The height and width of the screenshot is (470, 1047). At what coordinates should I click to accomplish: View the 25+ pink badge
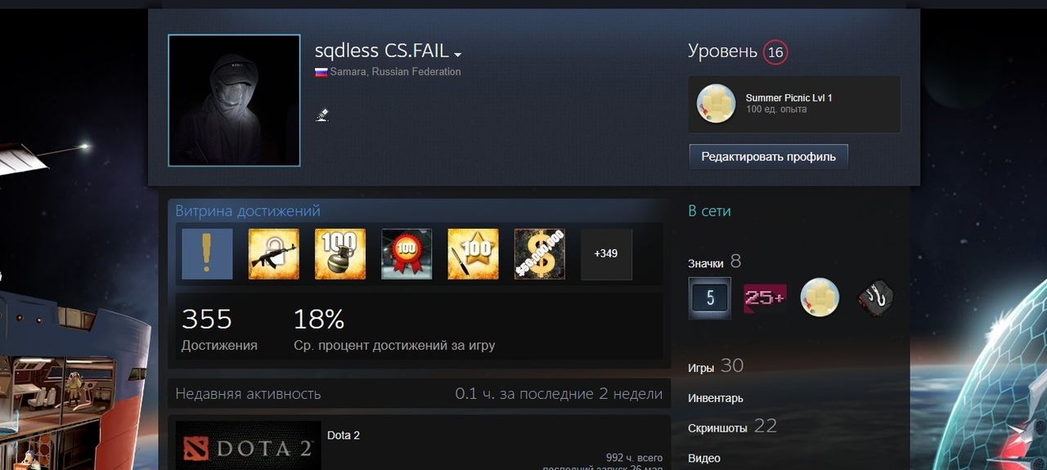point(764,298)
